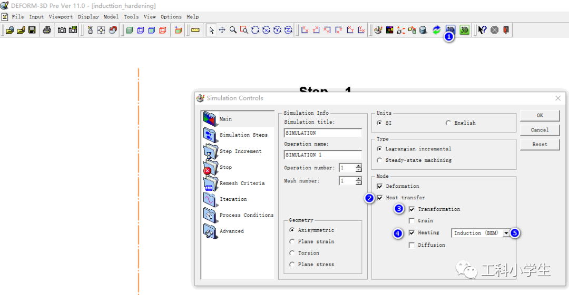This screenshot has height=295, width=569.
Task: Open the Display menu
Action: pyautogui.click(x=88, y=17)
